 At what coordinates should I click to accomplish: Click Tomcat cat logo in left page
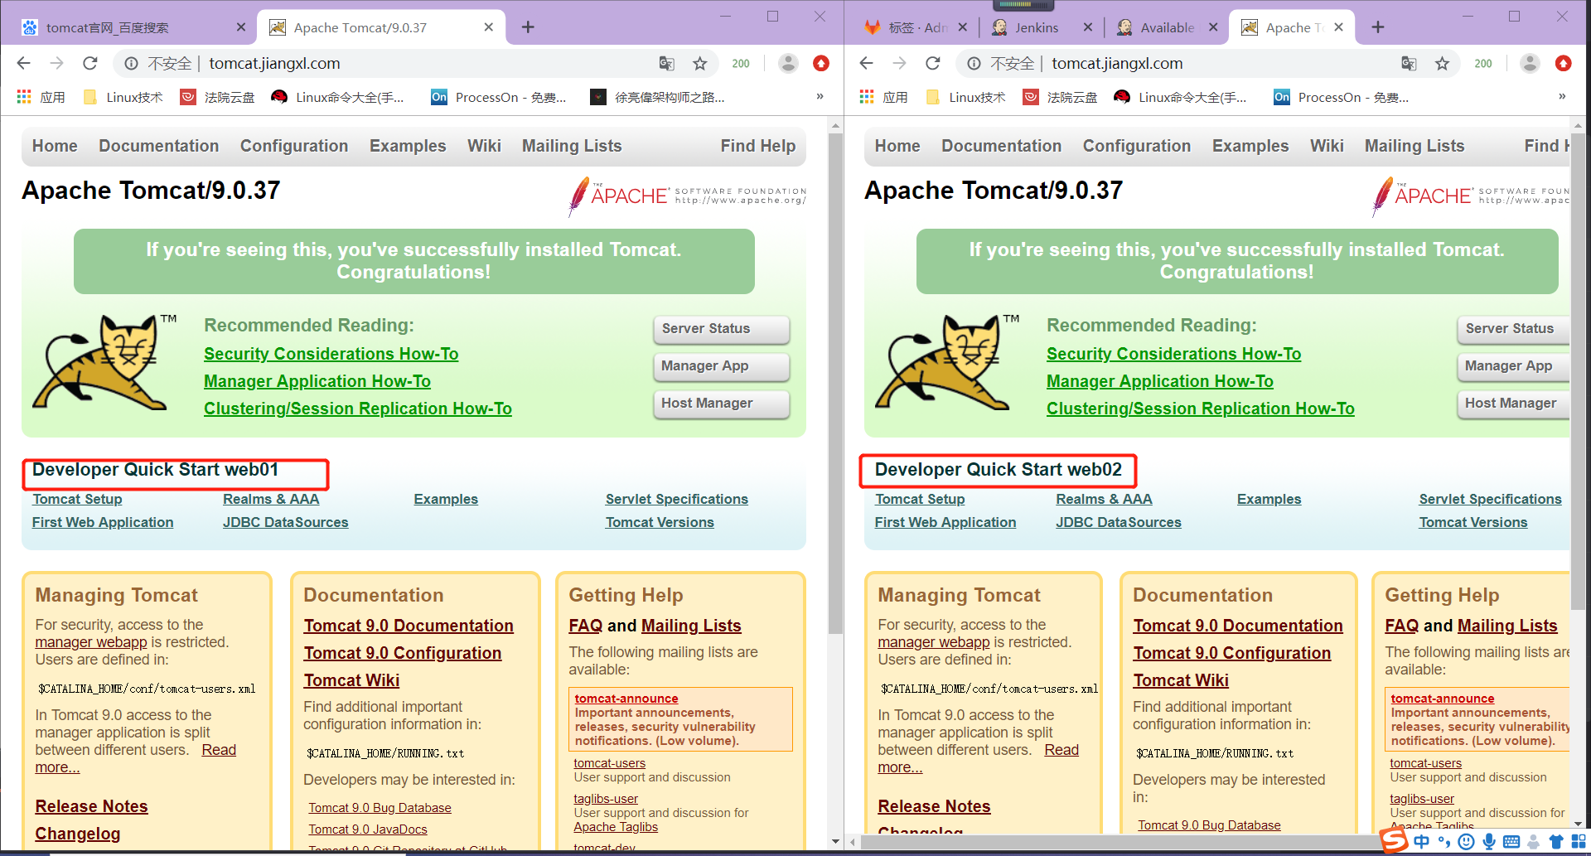104,361
